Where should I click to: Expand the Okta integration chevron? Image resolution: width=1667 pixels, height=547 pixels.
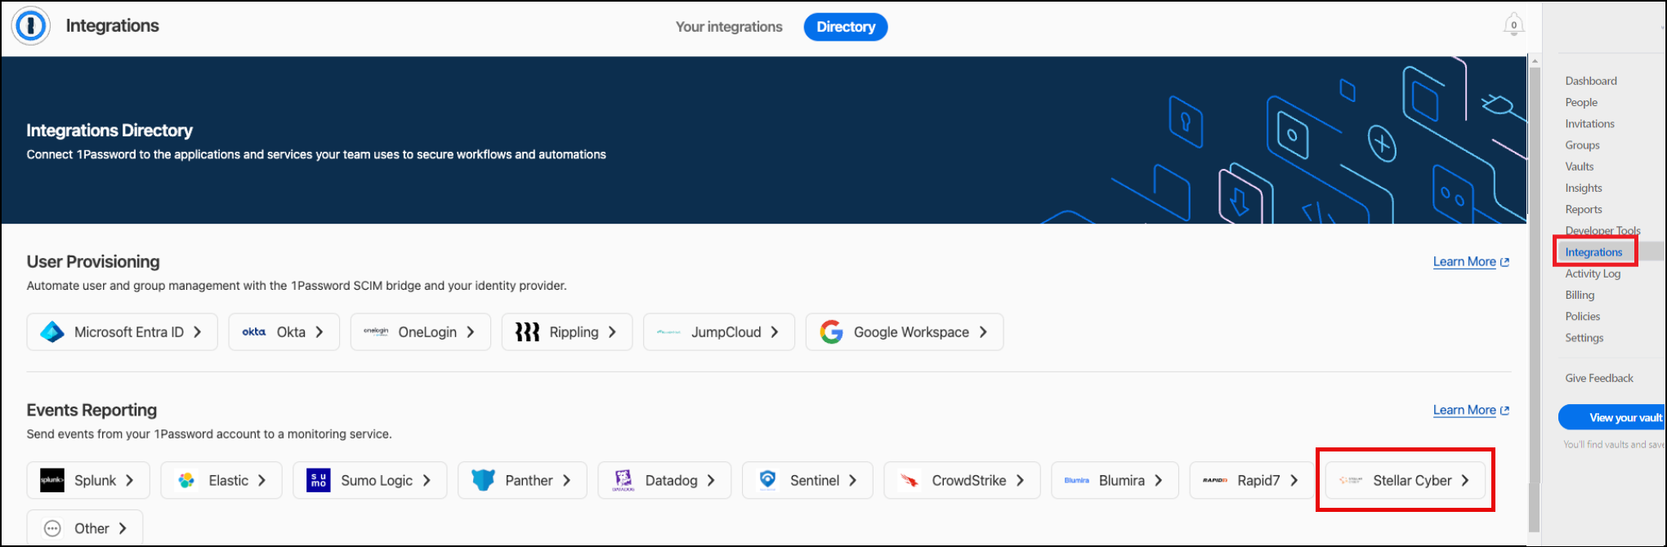[x=320, y=332]
